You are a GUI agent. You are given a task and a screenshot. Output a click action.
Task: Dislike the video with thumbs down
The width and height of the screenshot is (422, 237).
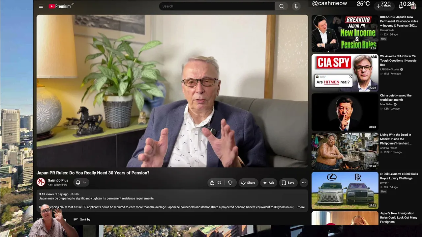(230, 183)
